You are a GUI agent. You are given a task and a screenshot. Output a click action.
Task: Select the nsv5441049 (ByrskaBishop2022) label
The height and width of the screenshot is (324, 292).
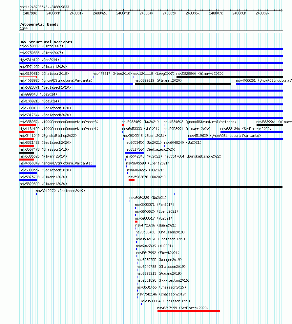[48, 136]
